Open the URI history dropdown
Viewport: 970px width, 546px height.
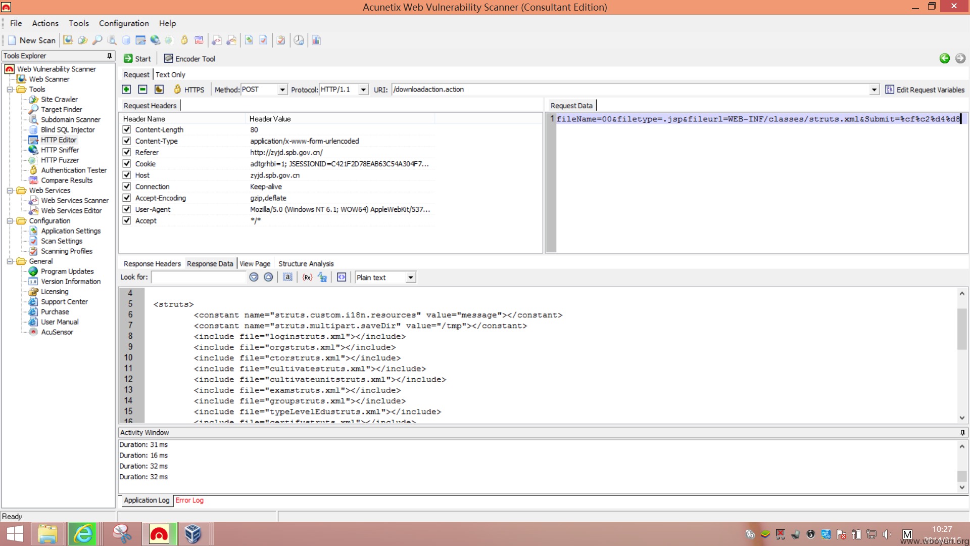874,89
